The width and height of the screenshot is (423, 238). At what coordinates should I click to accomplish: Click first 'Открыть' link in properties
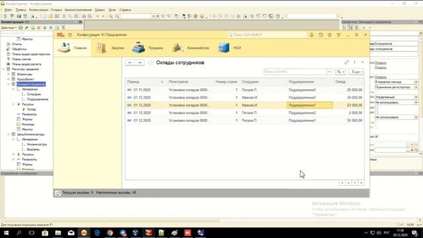point(381,63)
